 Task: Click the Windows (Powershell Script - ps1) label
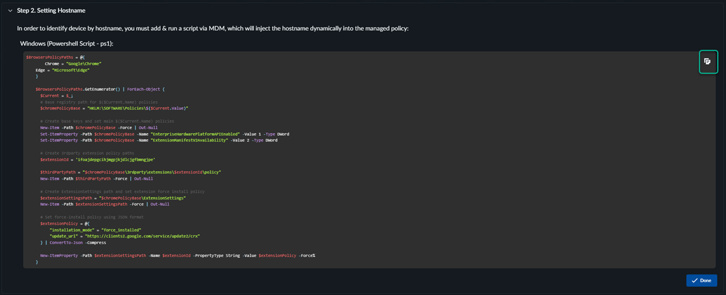pos(71,44)
